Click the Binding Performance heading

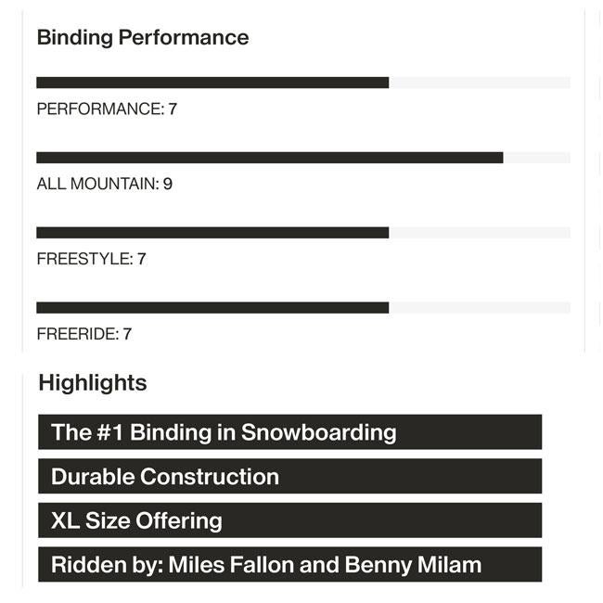tap(143, 38)
